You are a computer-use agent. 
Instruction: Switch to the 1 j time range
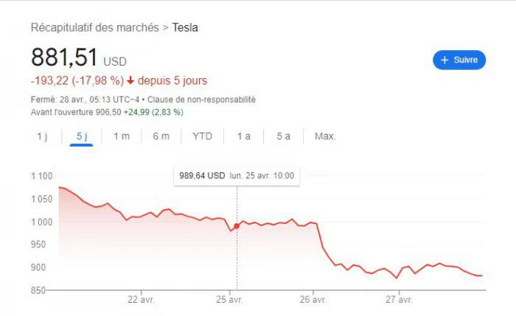42,136
